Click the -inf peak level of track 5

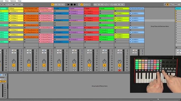(59, 50)
